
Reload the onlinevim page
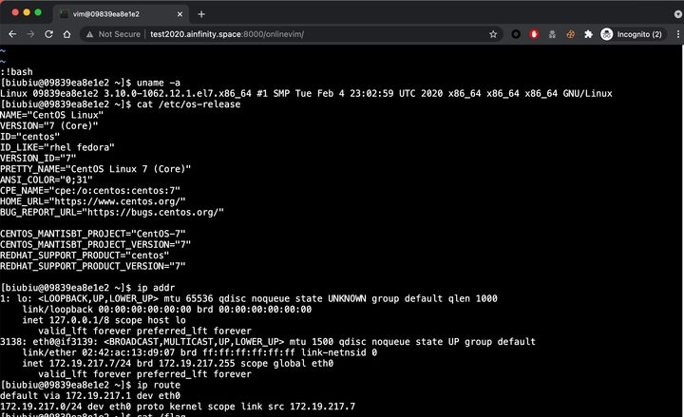(48, 34)
